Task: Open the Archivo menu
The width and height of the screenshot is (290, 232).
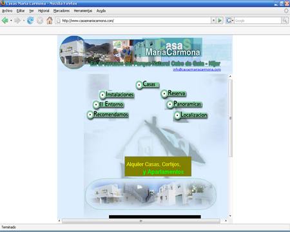Action: 7,11
